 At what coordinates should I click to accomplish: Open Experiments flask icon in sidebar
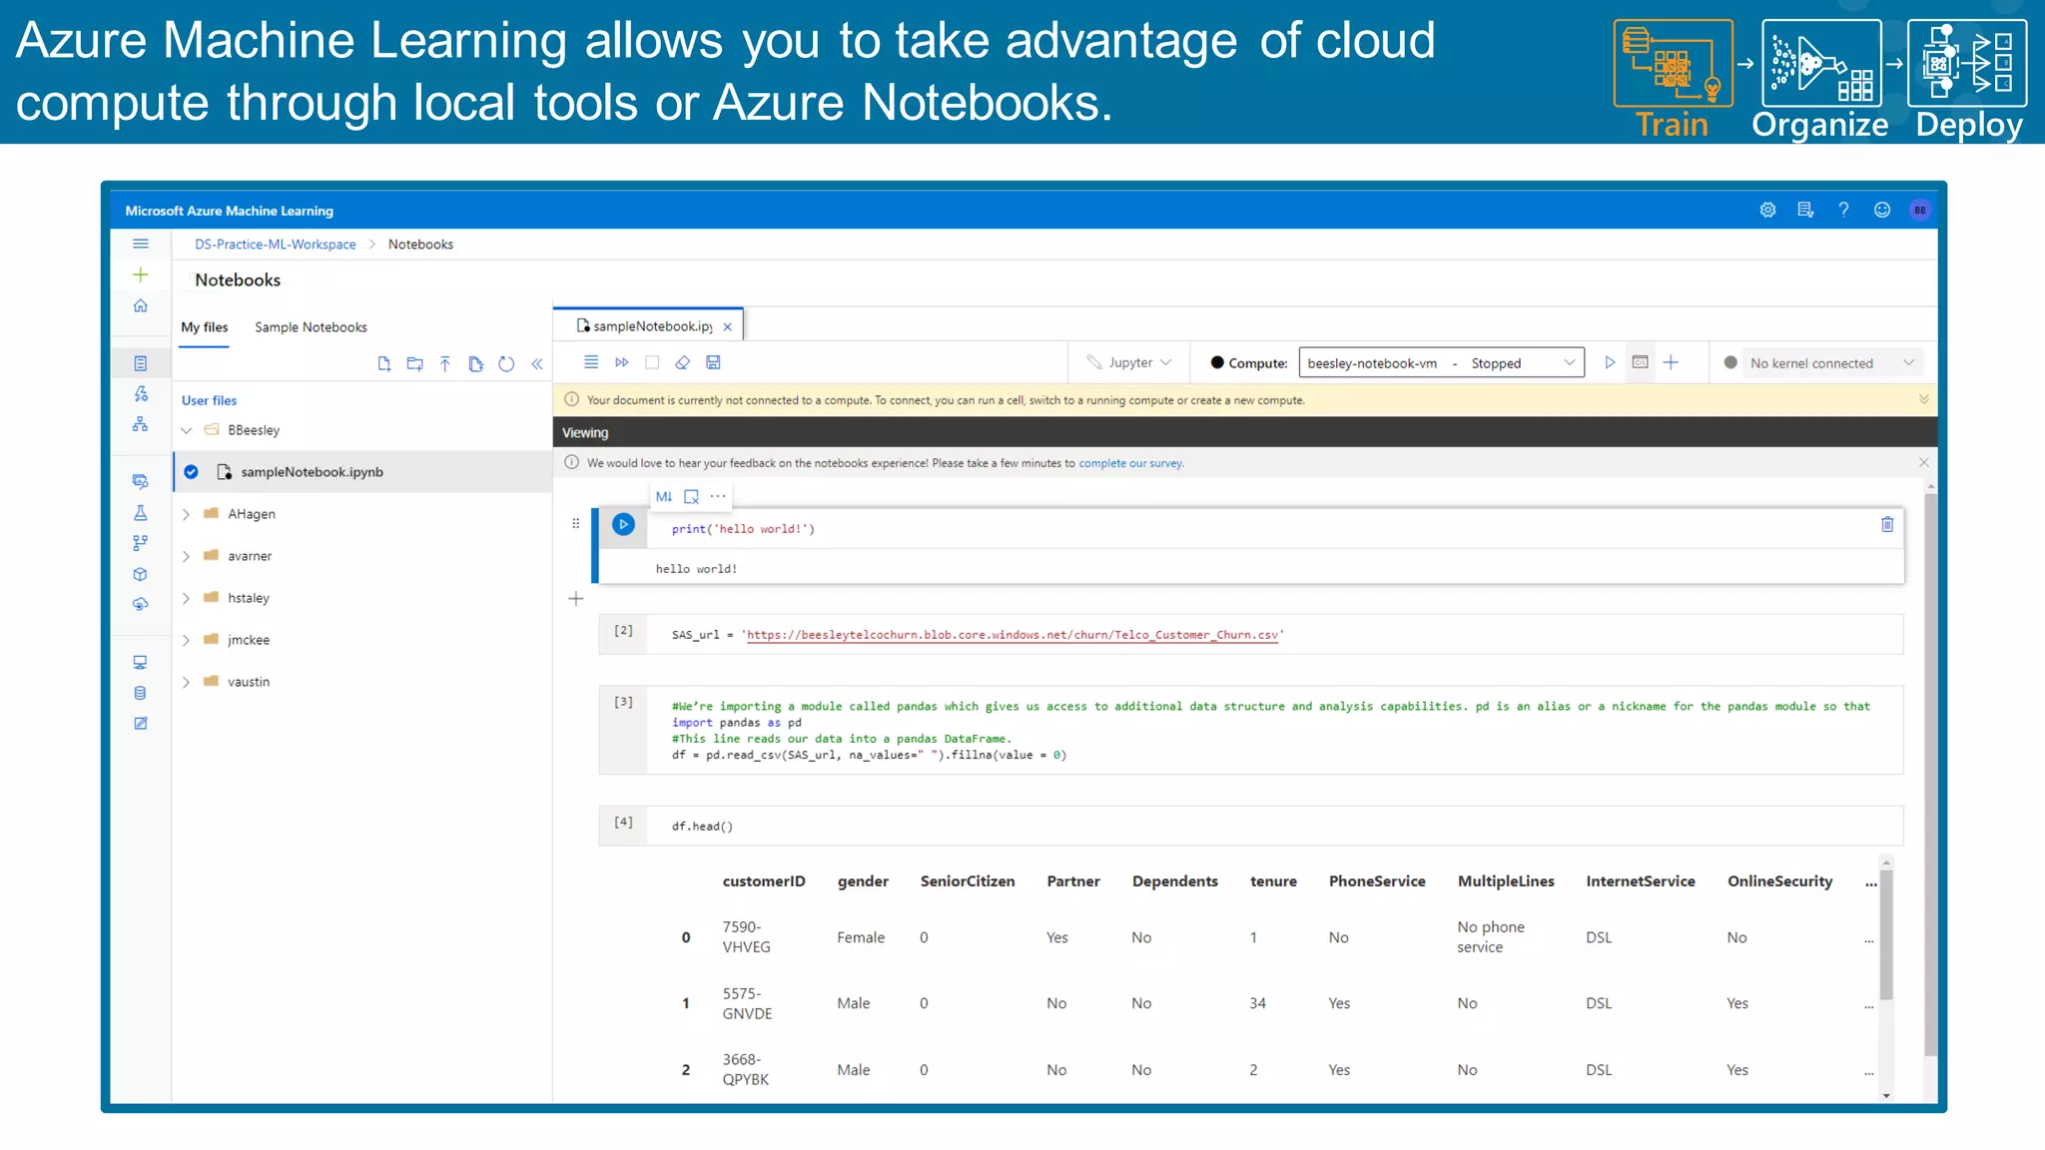(x=141, y=512)
